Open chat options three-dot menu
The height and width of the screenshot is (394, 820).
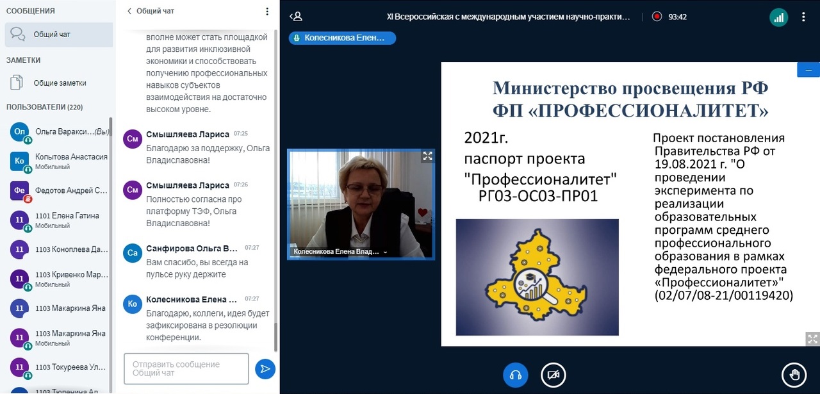pos(267,12)
